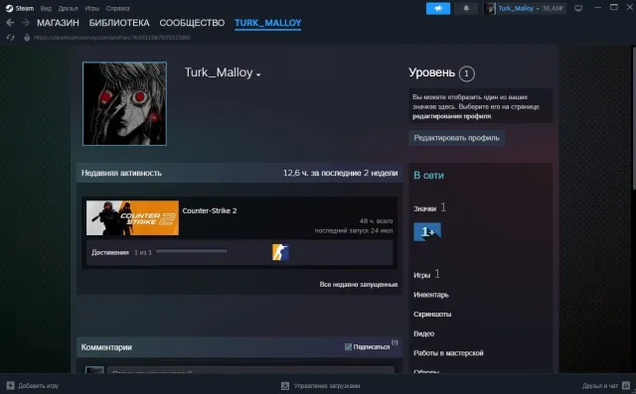Open the Игры link in sidebar
The width and height of the screenshot is (636, 394).
pyautogui.click(x=421, y=275)
